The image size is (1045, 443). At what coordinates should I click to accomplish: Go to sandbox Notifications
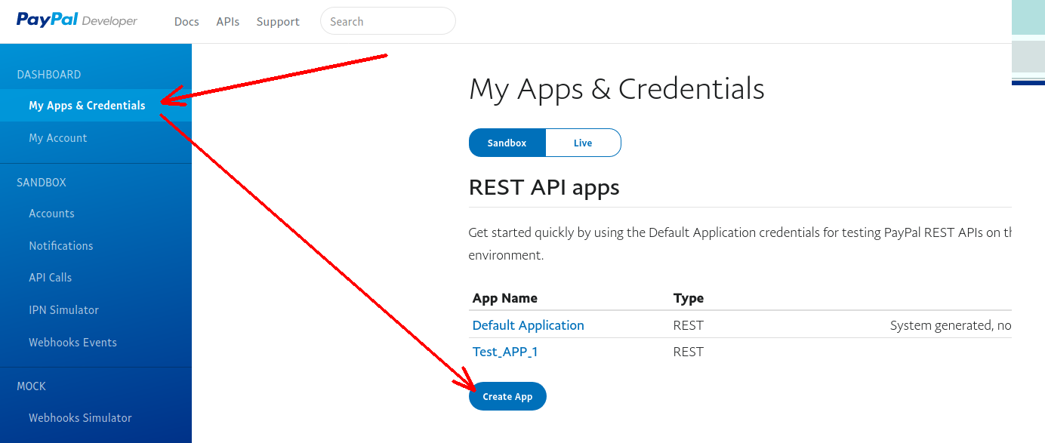(x=61, y=246)
